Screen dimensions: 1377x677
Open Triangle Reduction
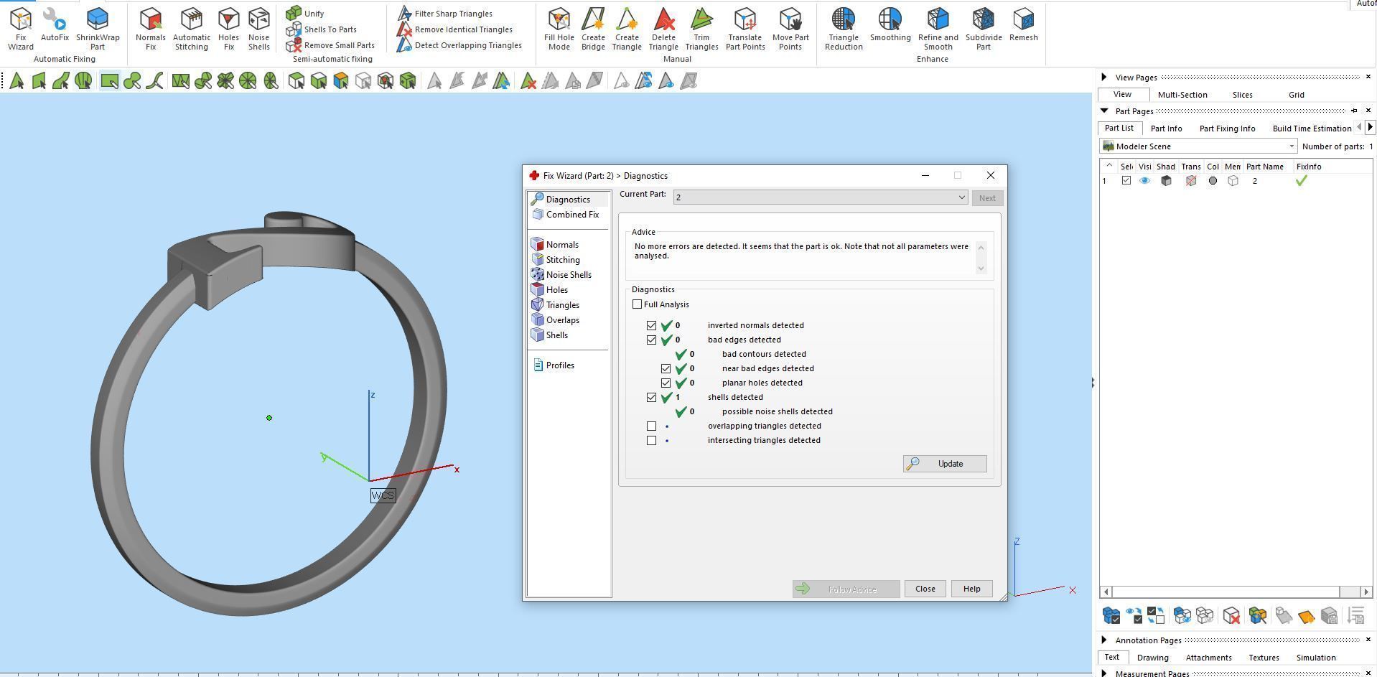(844, 29)
